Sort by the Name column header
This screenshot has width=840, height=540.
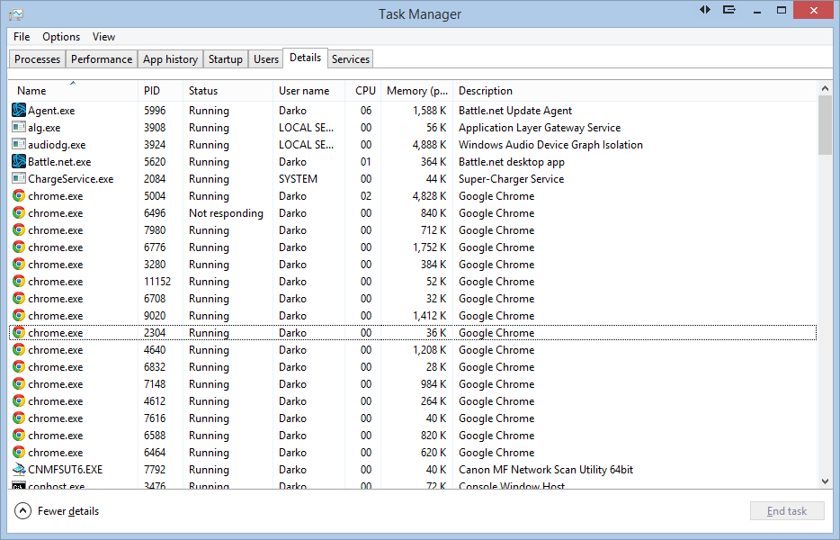tap(31, 91)
